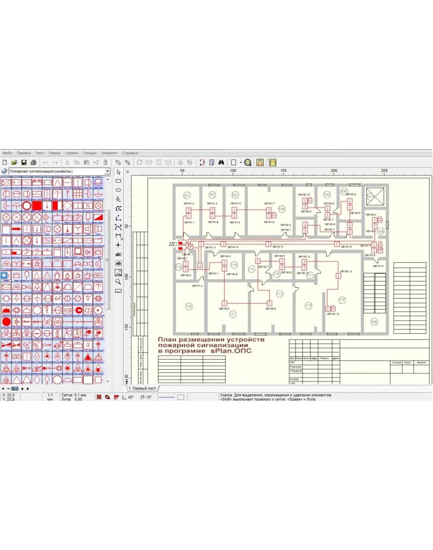Screen dimensions: 433x550
Task: Toggle the yellow frame view button
Action: click(273, 162)
